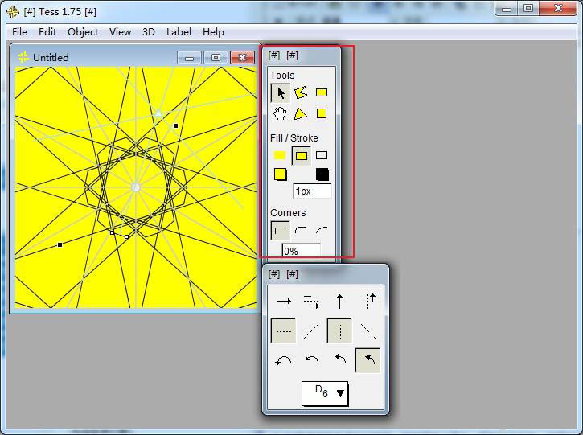The image size is (583, 435).
Task: Enable vertical glide reflection icon
Action: 368,302
